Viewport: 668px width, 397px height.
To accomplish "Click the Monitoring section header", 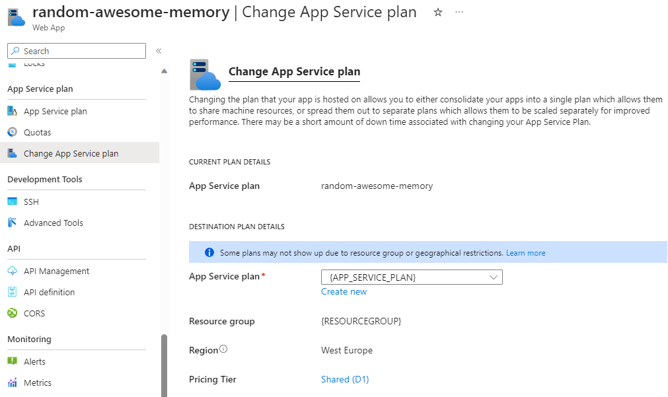I will point(29,339).
